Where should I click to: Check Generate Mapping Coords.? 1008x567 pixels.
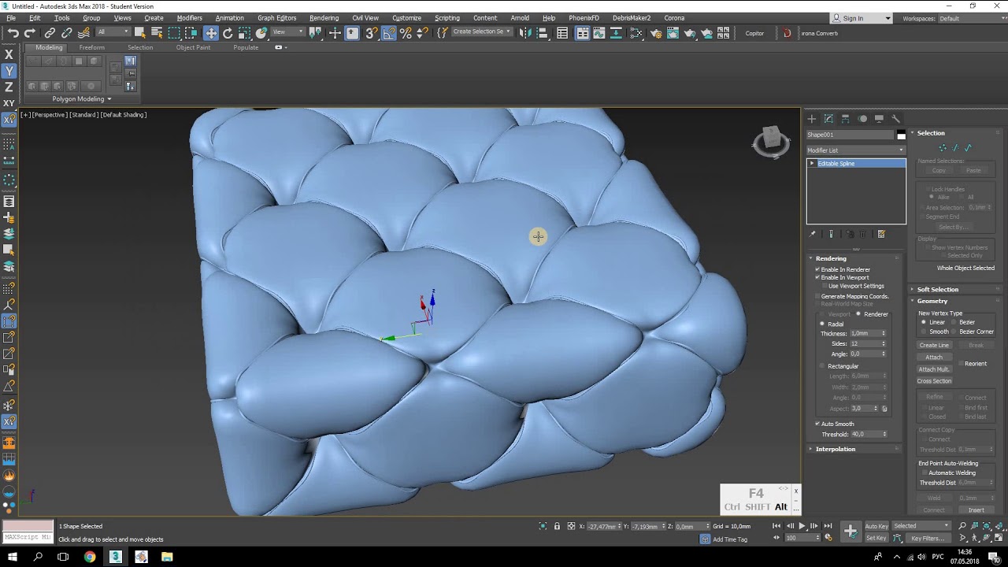click(x=817, y=296)
